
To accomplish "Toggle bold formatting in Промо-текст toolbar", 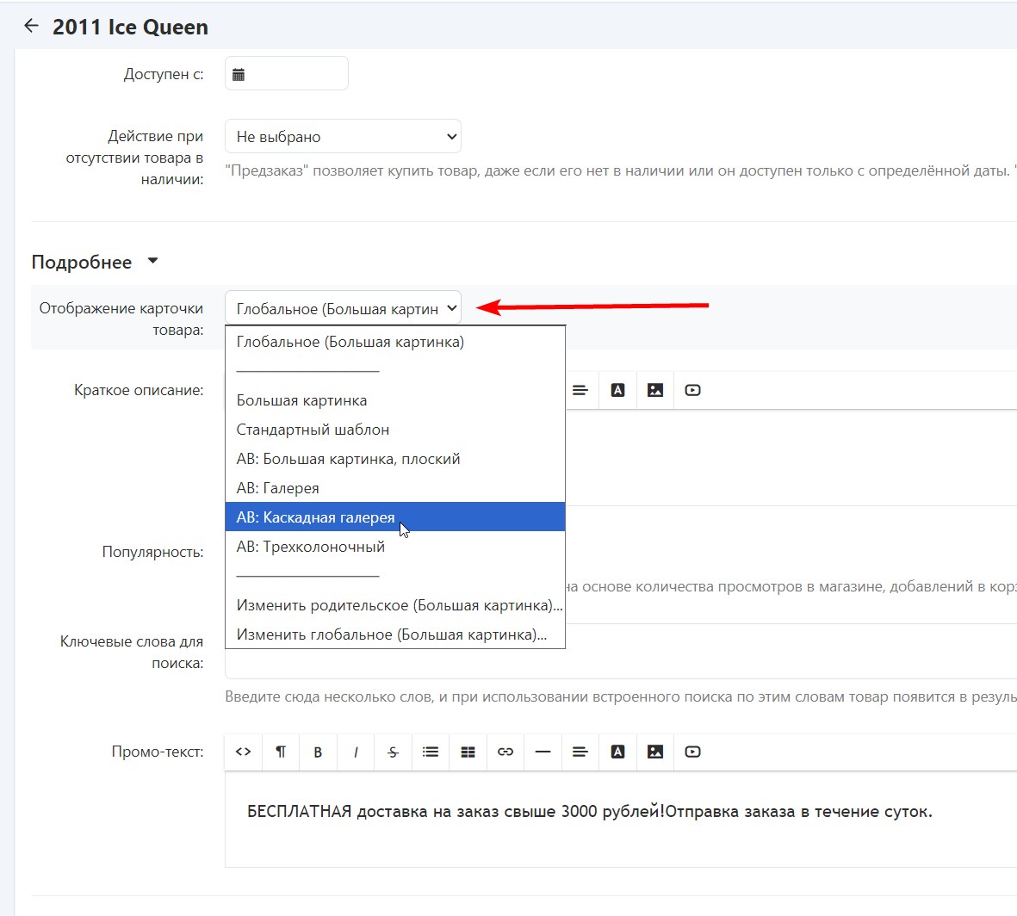I will pyautogui.click(x=318, y=752).
